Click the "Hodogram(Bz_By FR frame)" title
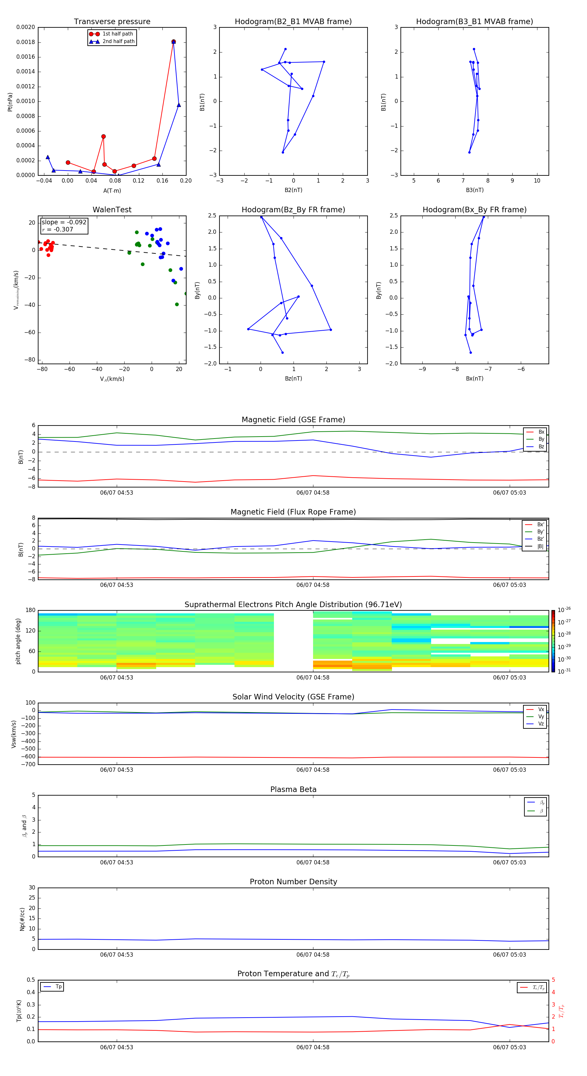 click(x=293, y=210)
